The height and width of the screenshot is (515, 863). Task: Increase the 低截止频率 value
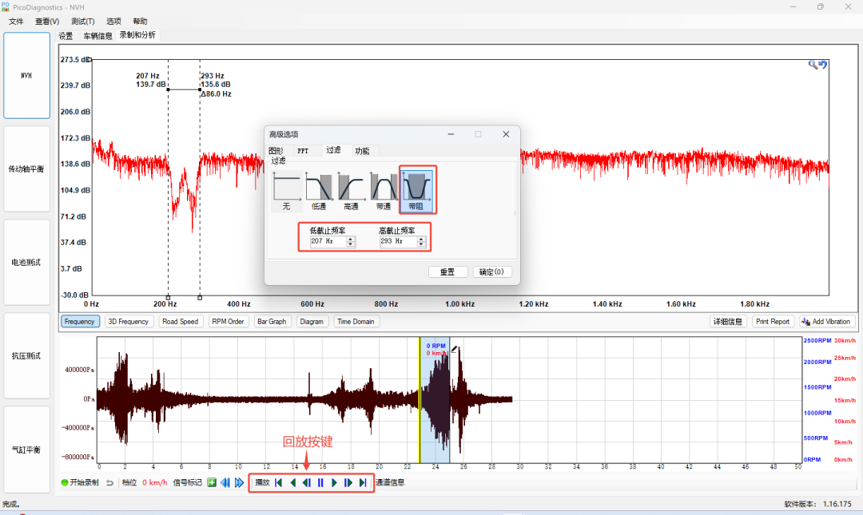click(351, 239)
